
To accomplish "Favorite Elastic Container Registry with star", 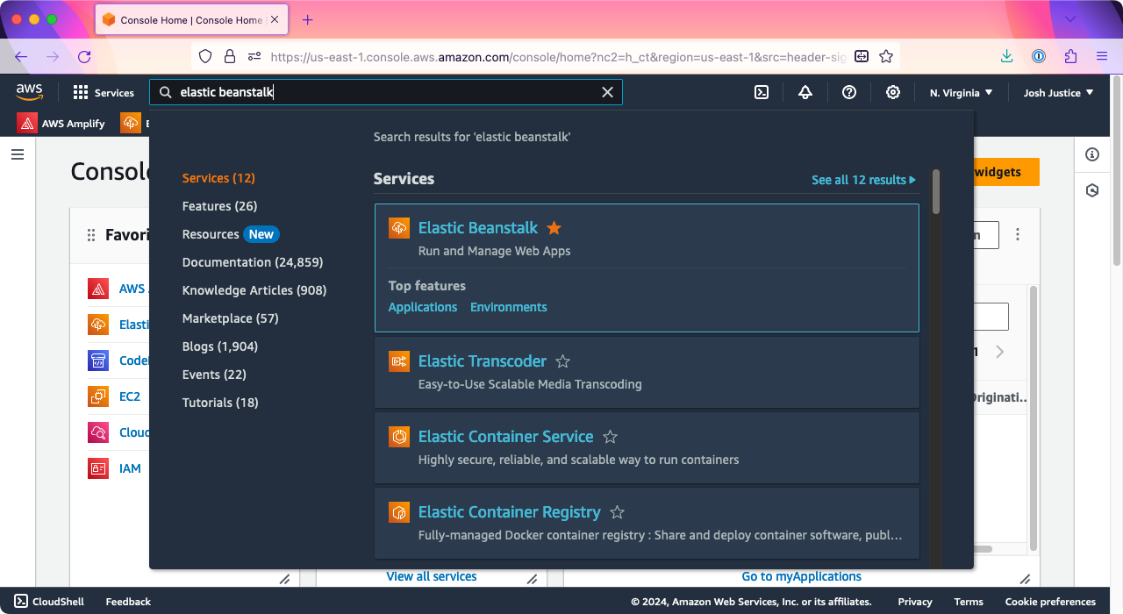I will click(617, 512).
